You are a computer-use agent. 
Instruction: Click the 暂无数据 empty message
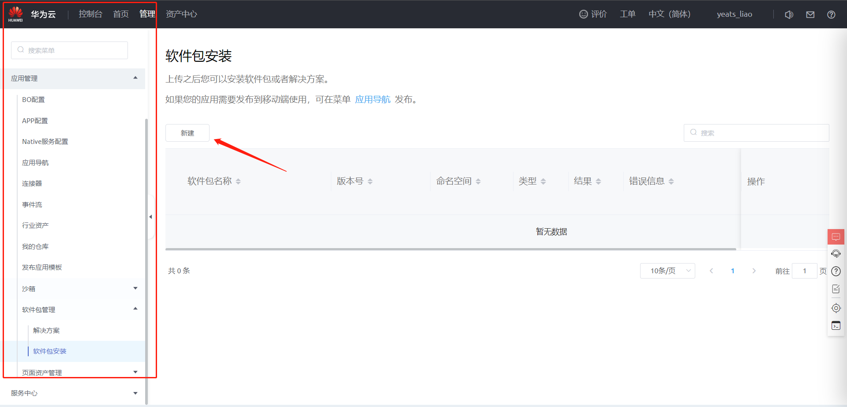tap(551, 232)
